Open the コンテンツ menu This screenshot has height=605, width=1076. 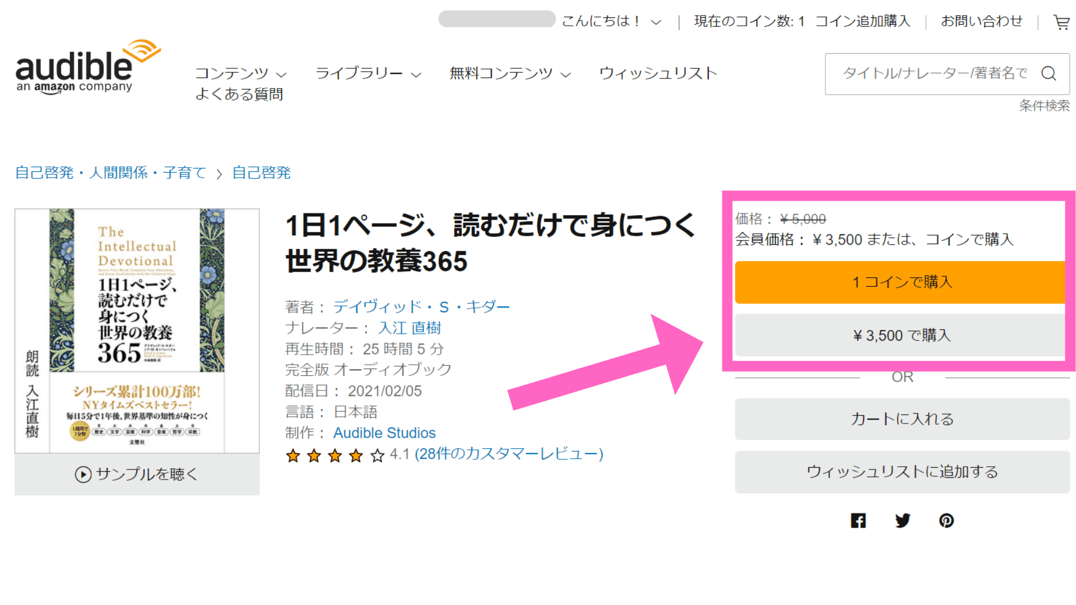click(240, 73)
